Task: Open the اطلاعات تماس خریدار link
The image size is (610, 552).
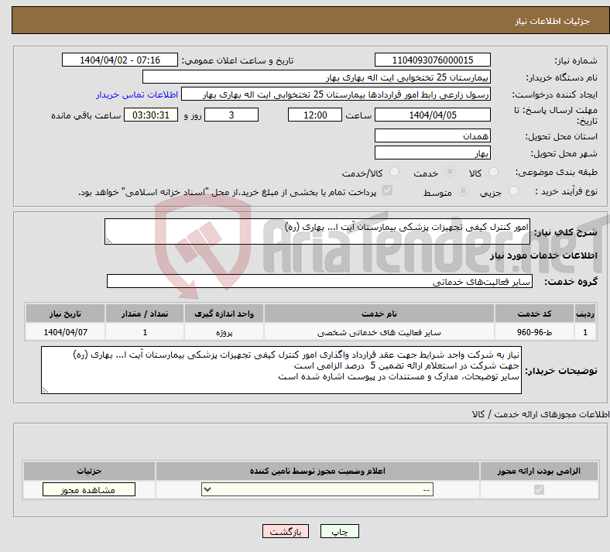Action: coord(137,94)
